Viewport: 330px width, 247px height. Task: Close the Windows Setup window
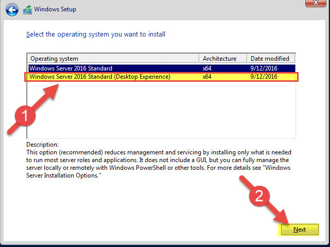[x=316, y=3]
